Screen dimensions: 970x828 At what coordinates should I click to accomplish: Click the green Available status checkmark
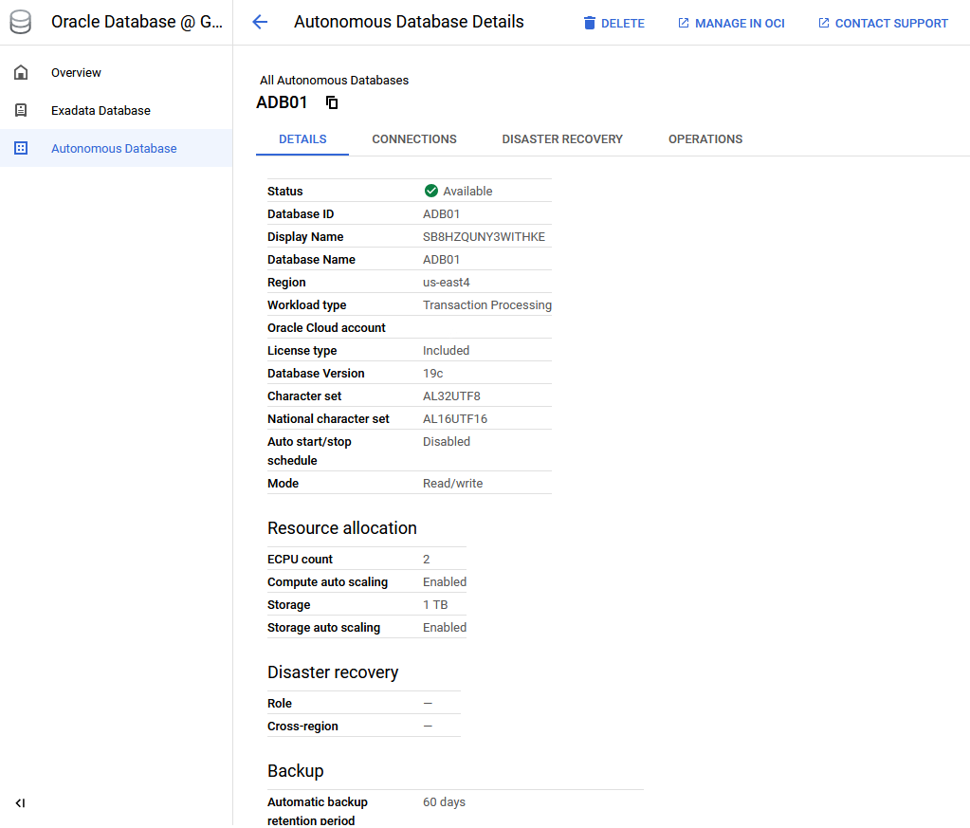431,191
